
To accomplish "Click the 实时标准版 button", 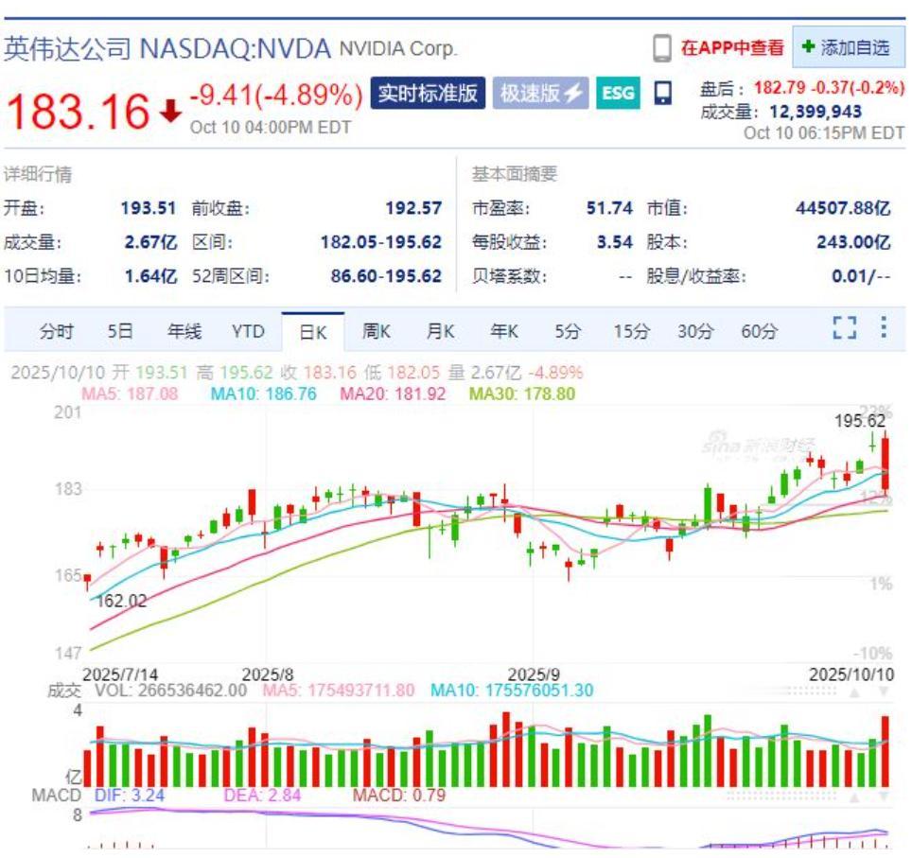I will (428, 93).
